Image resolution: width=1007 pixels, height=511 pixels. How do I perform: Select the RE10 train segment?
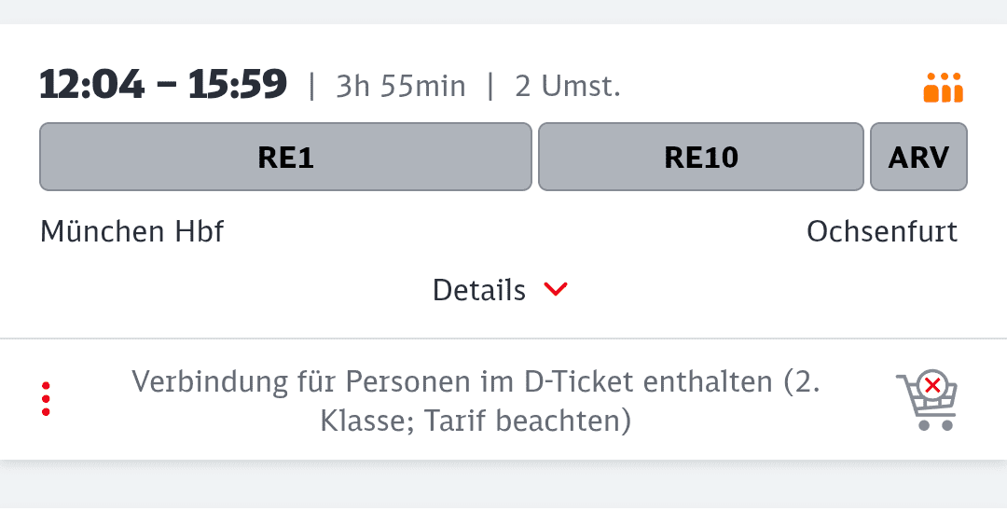701,157
